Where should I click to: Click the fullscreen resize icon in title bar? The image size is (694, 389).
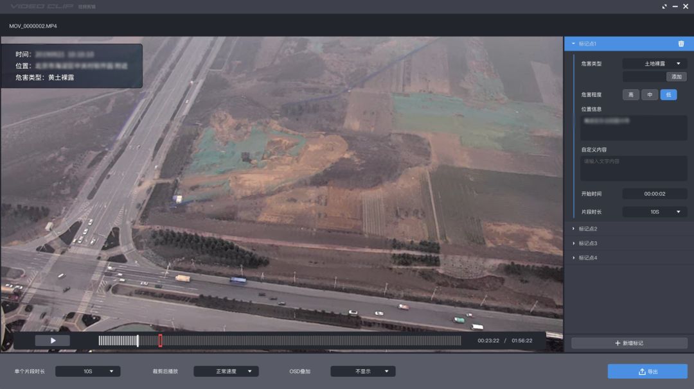pyautogui.click(x=664, y=6)
